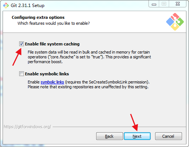Cancel the Git installation
Viewport: 189px width, 147px height.
pyautogui.click(x=168, y=136)
